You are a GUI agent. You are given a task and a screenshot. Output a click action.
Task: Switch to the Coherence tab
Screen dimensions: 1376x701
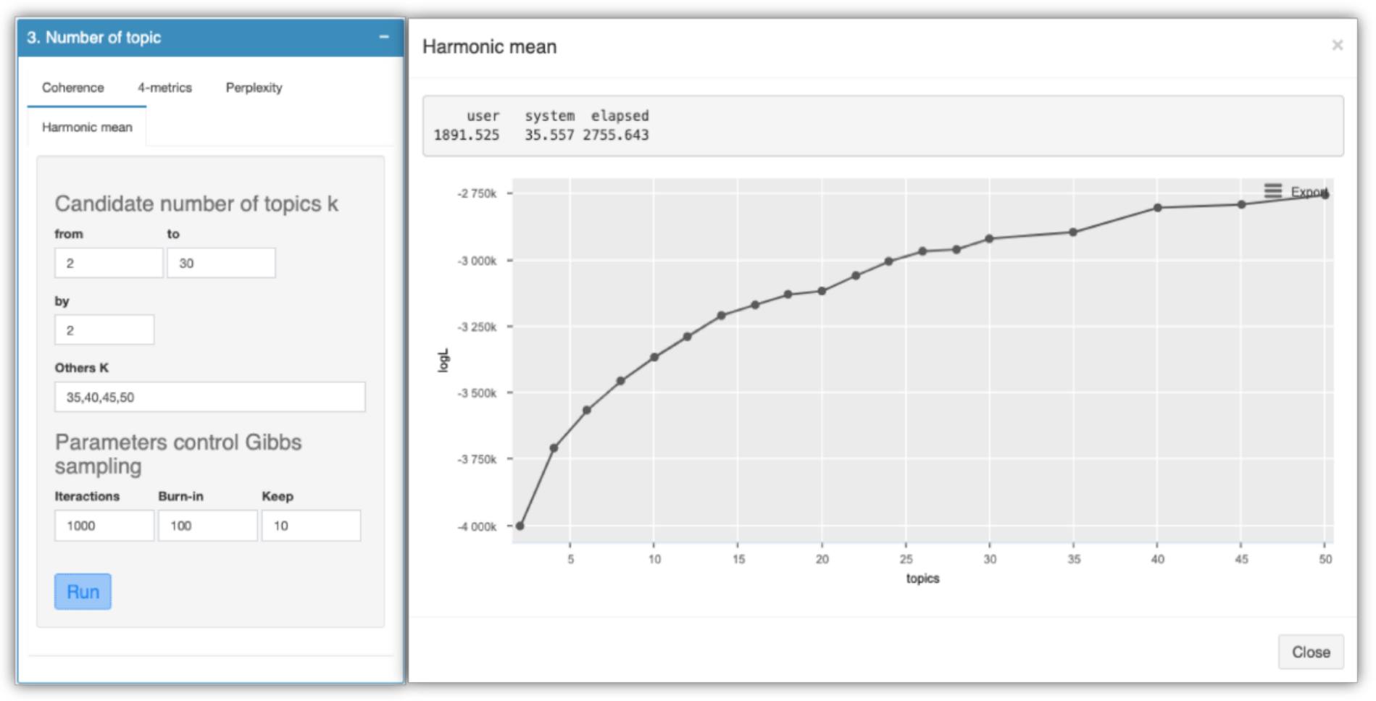pyautogui.click(x=72, y=88)
